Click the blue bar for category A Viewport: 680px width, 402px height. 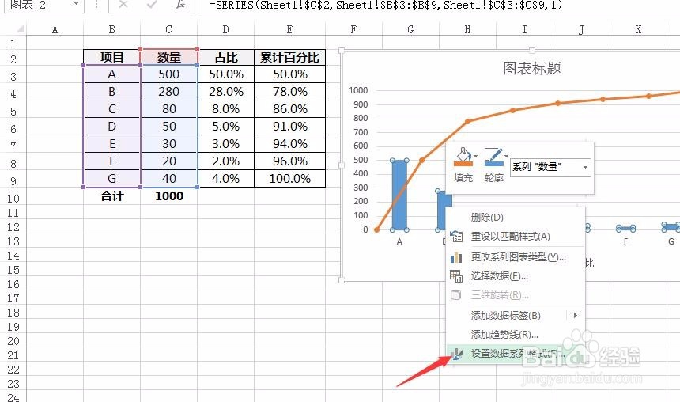[399, 195]
